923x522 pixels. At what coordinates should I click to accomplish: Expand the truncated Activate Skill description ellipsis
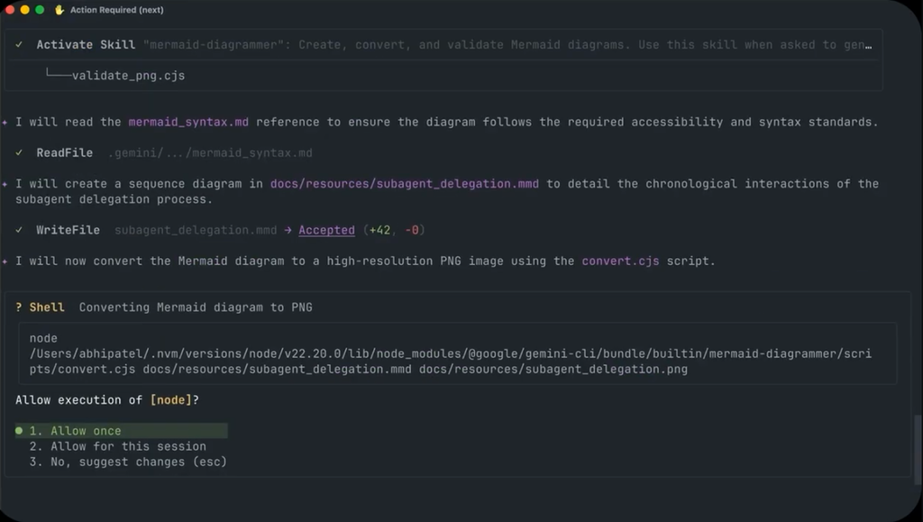coord(868,45)
